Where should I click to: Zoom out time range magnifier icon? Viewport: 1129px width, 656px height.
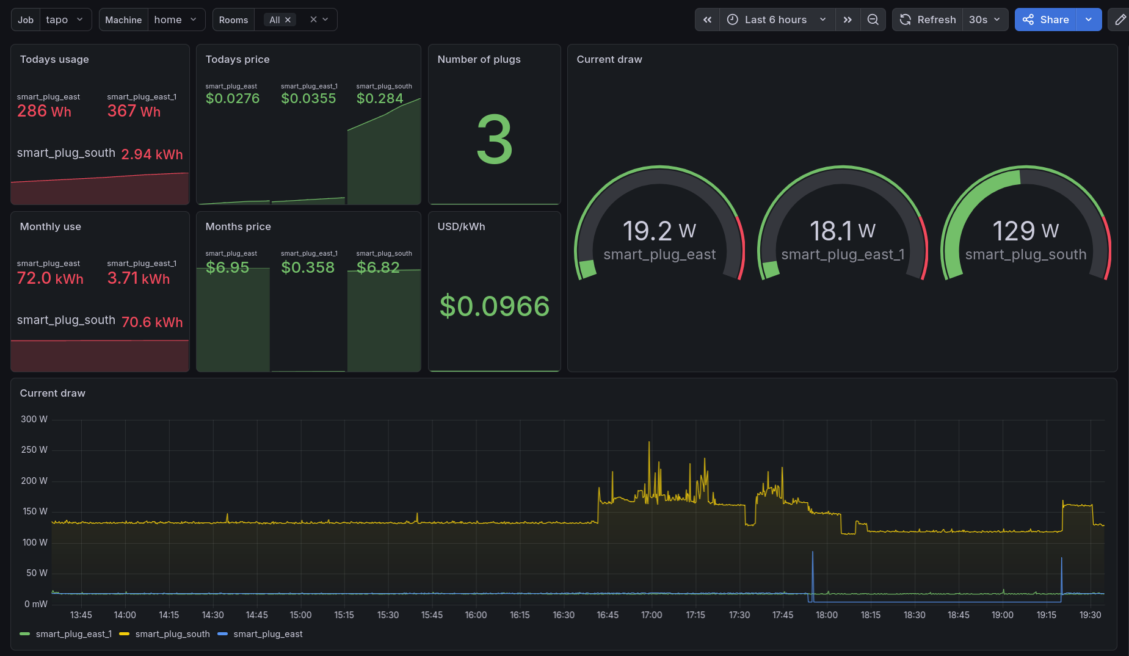[x=873, y=20]
